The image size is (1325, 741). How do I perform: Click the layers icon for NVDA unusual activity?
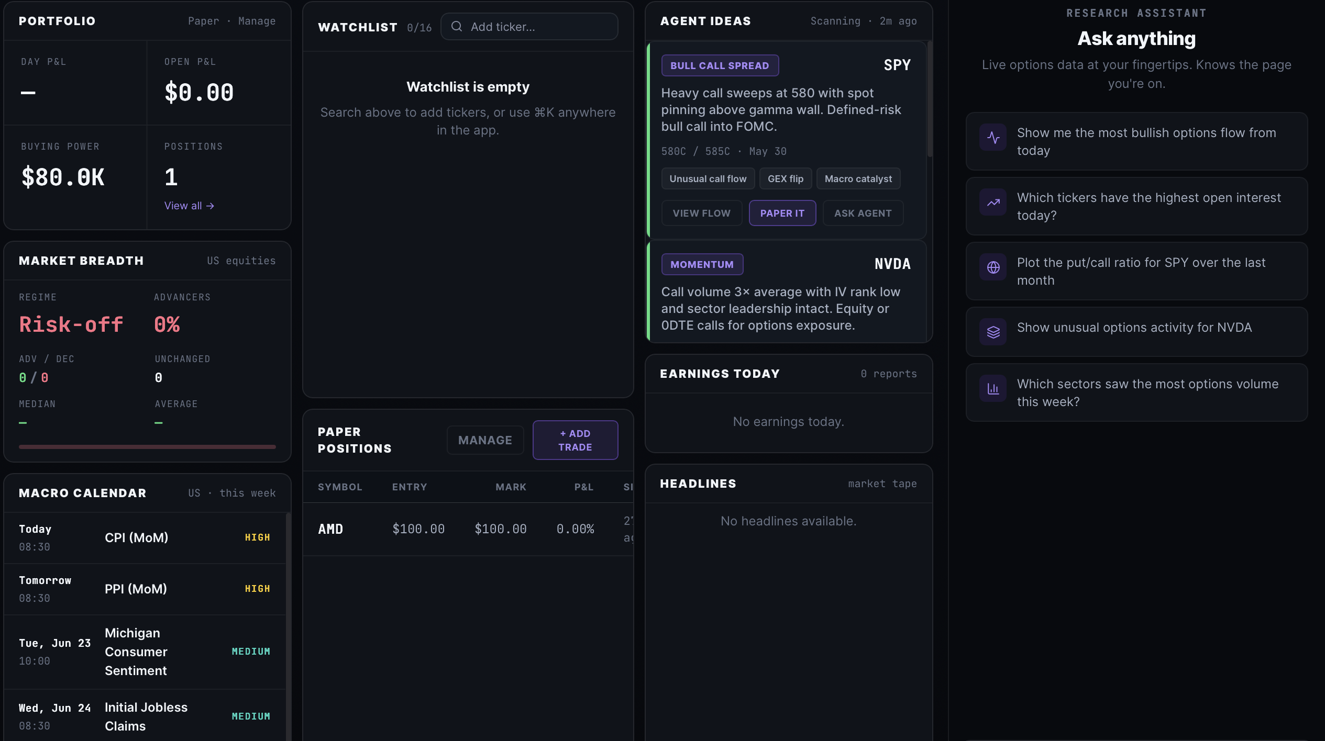tap(993, 332)
